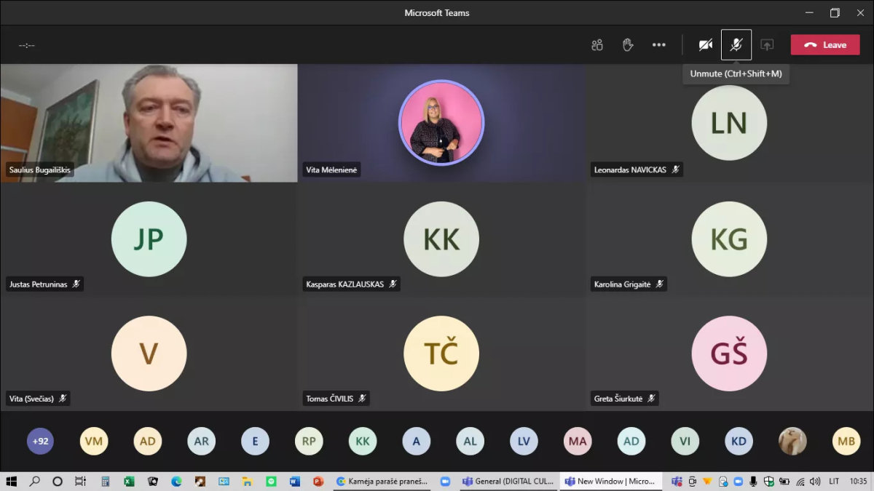The width and height of the screenshot is (874, 491).
Task: Unmute the microphone
Action: [x=736, y=45]
